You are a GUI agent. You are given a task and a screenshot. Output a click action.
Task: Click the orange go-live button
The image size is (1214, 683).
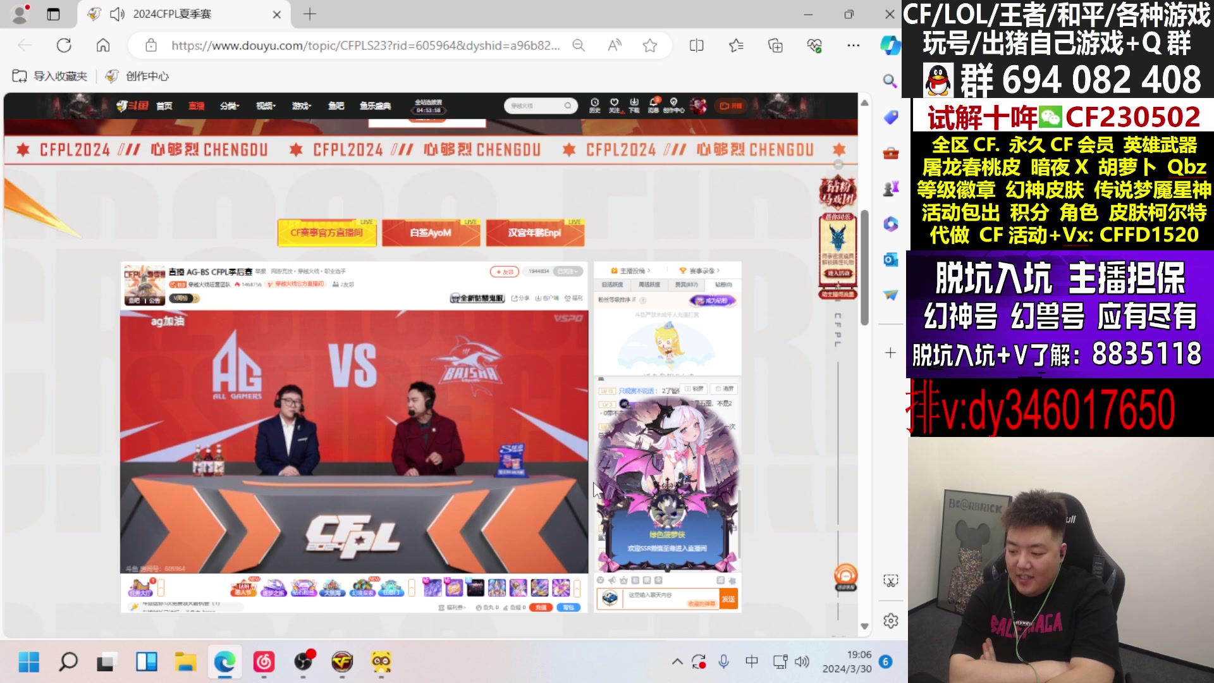pyautogui.click(x=731, y=106)
